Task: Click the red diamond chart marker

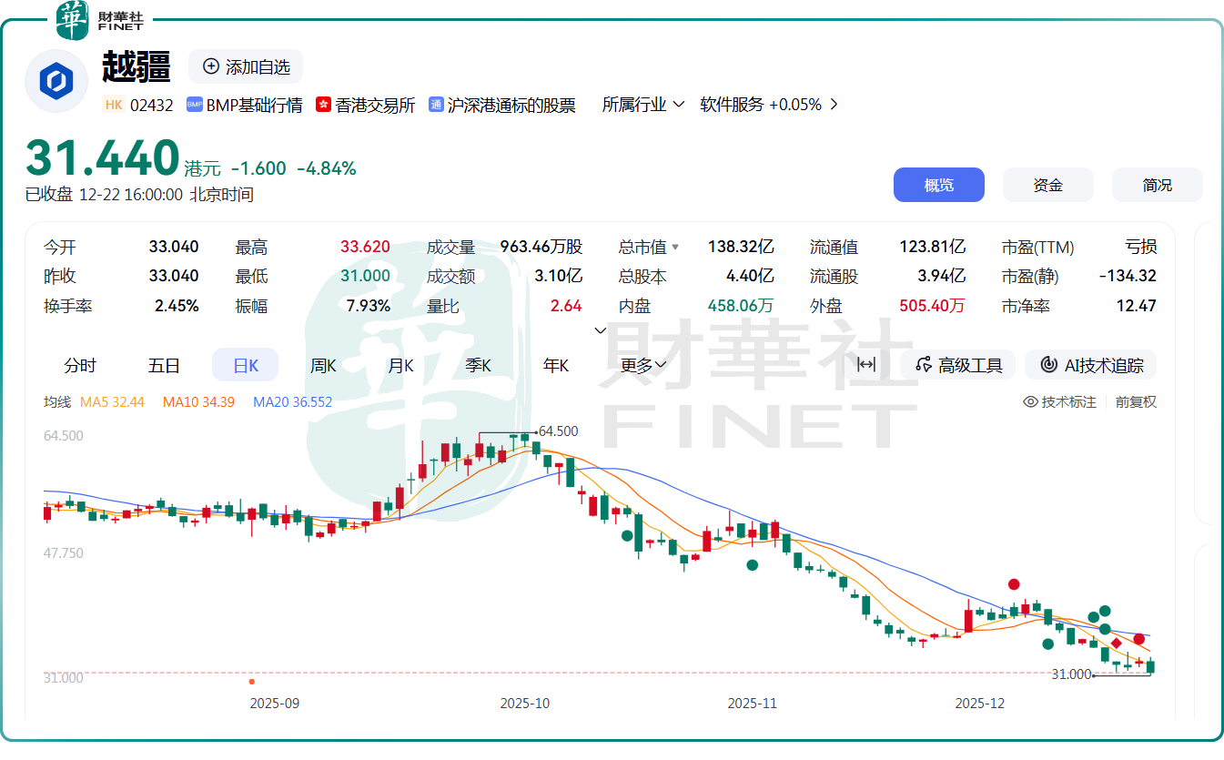Action: coord(1117,643)
